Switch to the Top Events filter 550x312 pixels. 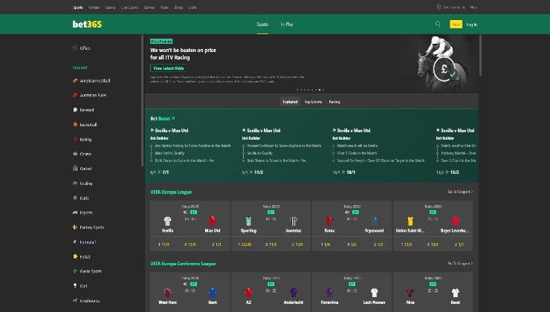313,101
